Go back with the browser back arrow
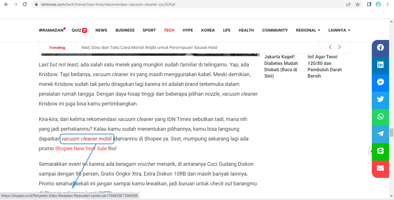This screenshot has height=200, width=394. point(6,4)
